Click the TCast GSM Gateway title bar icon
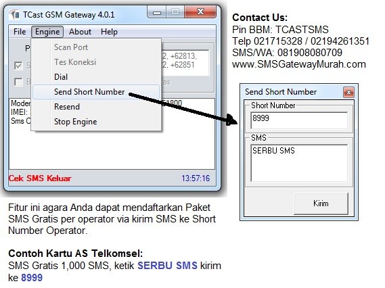 [x=14, y=15]
